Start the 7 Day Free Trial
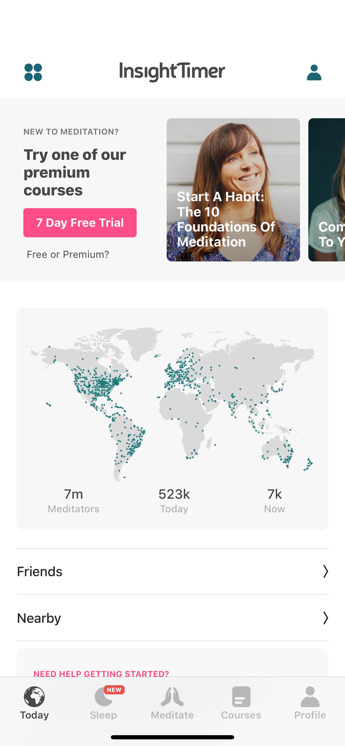 [80, 223]
